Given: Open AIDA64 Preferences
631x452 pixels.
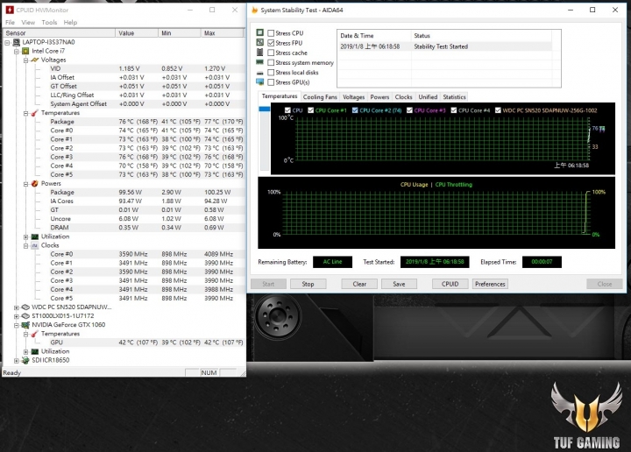Looking at the screenshot, I should pos(490,284).
